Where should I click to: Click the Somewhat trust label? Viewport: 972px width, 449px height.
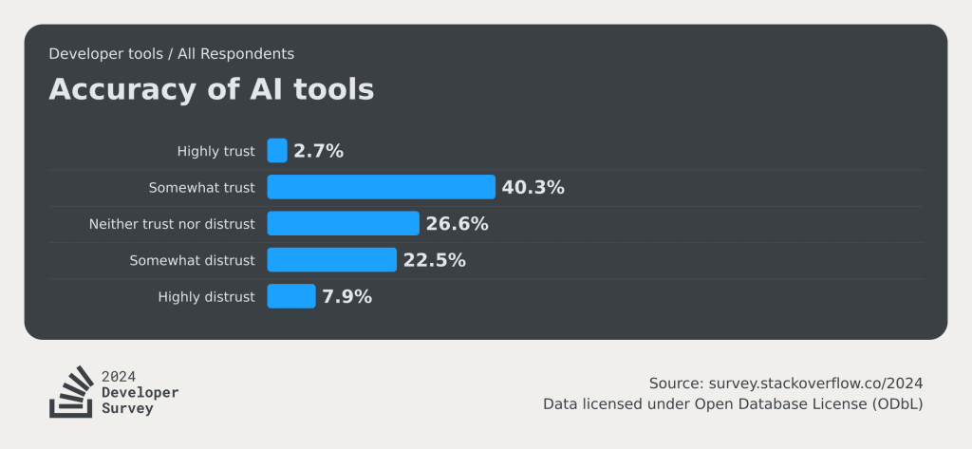point(201,188)
